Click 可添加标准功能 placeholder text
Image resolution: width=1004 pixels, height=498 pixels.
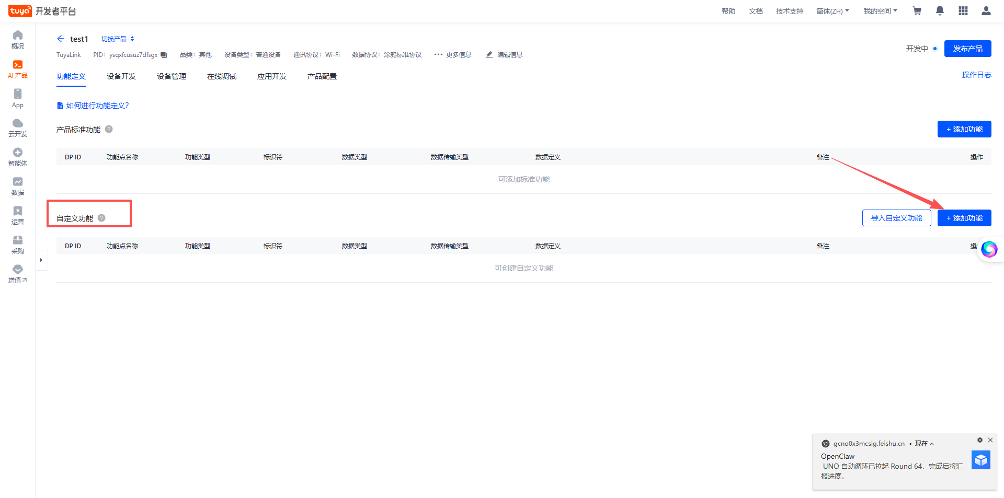[524, 179]
